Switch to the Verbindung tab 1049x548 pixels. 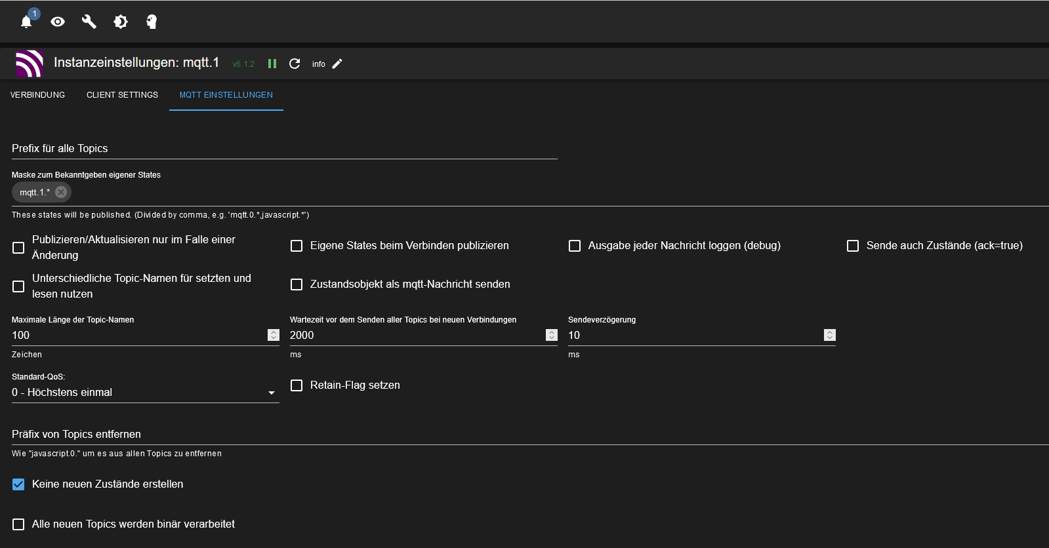point(37,95)
